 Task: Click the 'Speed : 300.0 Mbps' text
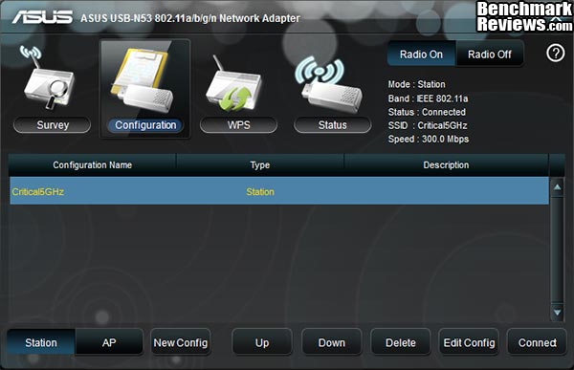pyautogui.click(x=429, y=139)
